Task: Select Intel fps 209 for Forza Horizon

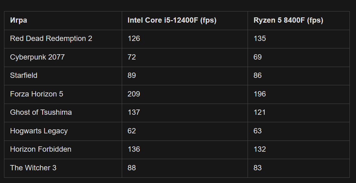Action: tap(134, 94)
